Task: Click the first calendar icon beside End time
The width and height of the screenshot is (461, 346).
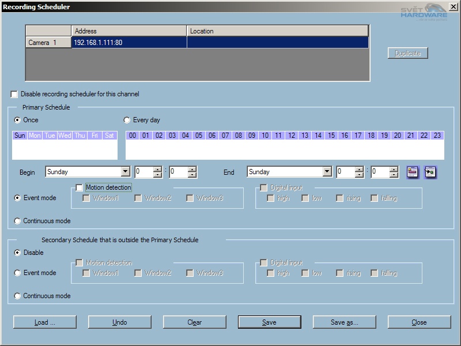Action: (412, 172)
